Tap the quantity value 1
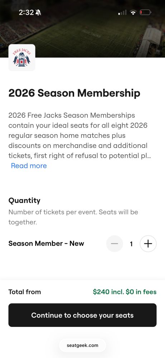165x358 pixels. [x=131, y=244]
